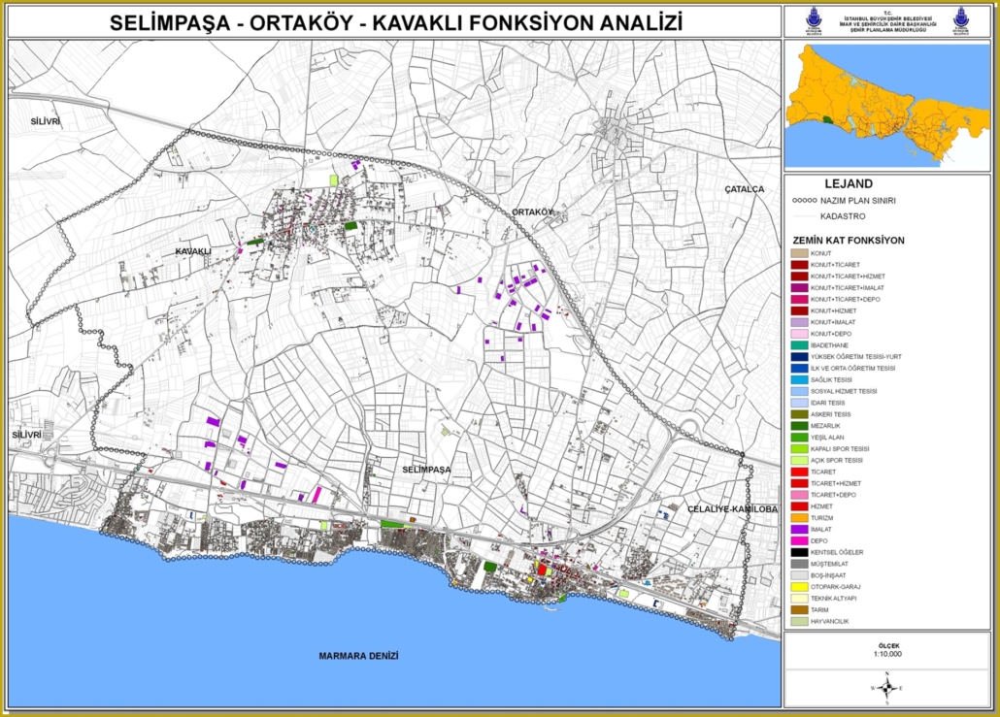Click the Celaliye-Kamiloba area label
This screenshot has width=1000, height=717.
click(x=733, y=508)
